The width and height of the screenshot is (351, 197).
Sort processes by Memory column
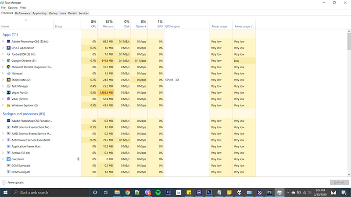[106, 24]
